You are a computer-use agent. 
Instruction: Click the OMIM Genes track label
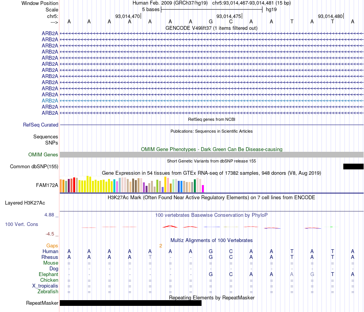coord(43,155)
